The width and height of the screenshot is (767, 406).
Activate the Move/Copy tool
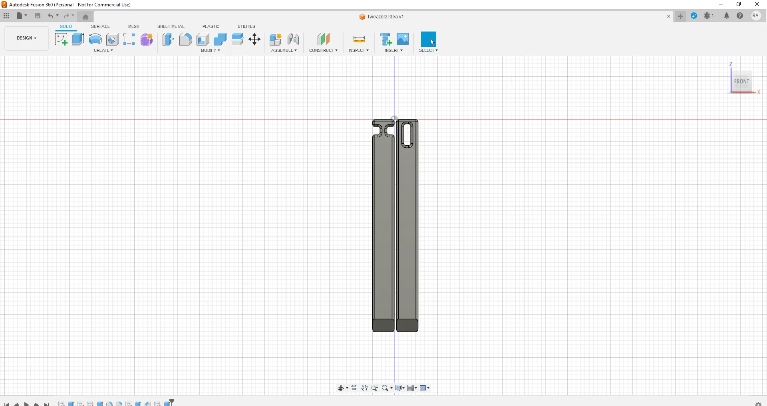(254, 39)
